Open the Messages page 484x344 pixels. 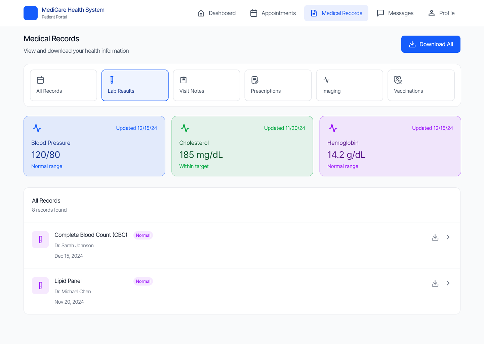tap(395, 13)
